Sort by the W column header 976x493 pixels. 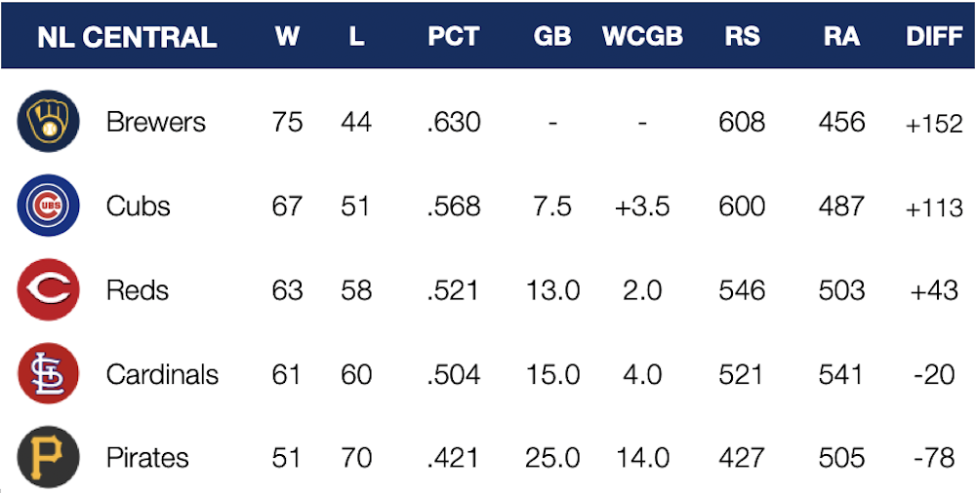287,37
